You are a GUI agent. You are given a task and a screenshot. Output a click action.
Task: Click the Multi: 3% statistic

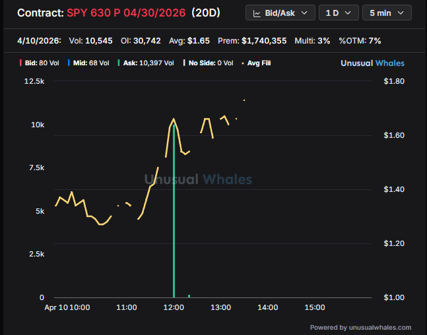pos(312,41)
